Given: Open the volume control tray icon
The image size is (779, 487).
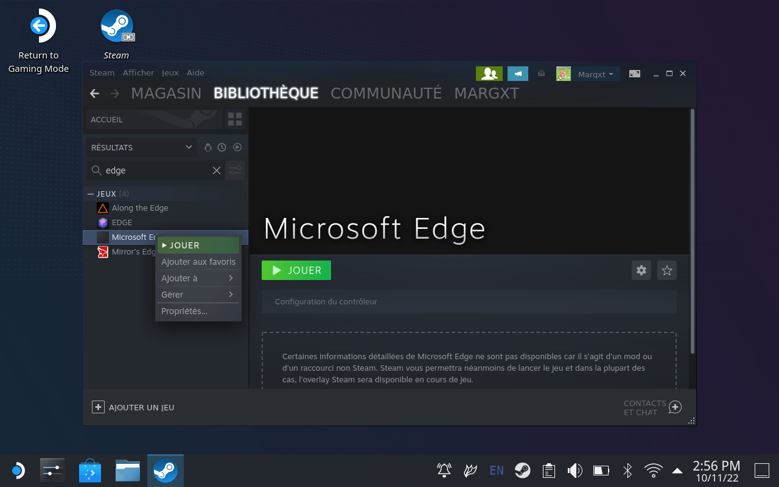Looking at the screenshot, I should [x=575, y=471].
